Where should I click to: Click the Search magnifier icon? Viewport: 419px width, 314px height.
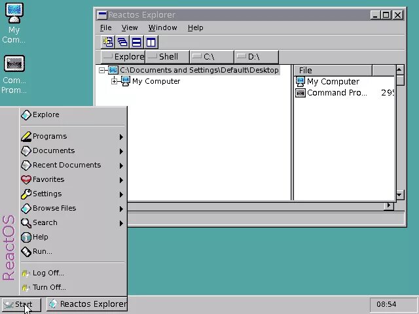click(26, 222)
